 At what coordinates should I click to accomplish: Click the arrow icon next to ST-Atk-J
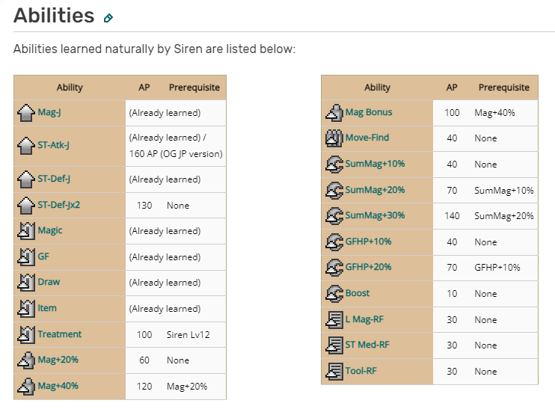(x=26, y=145)
